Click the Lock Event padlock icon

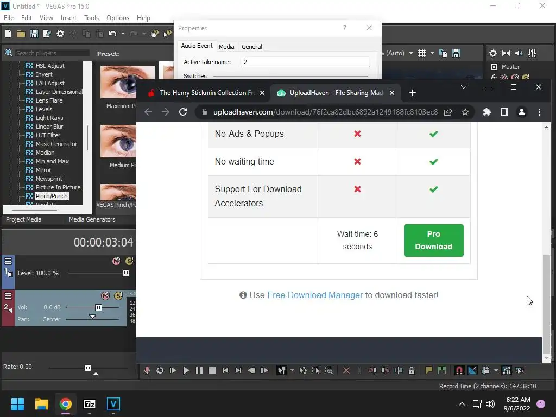pos(412,370)
